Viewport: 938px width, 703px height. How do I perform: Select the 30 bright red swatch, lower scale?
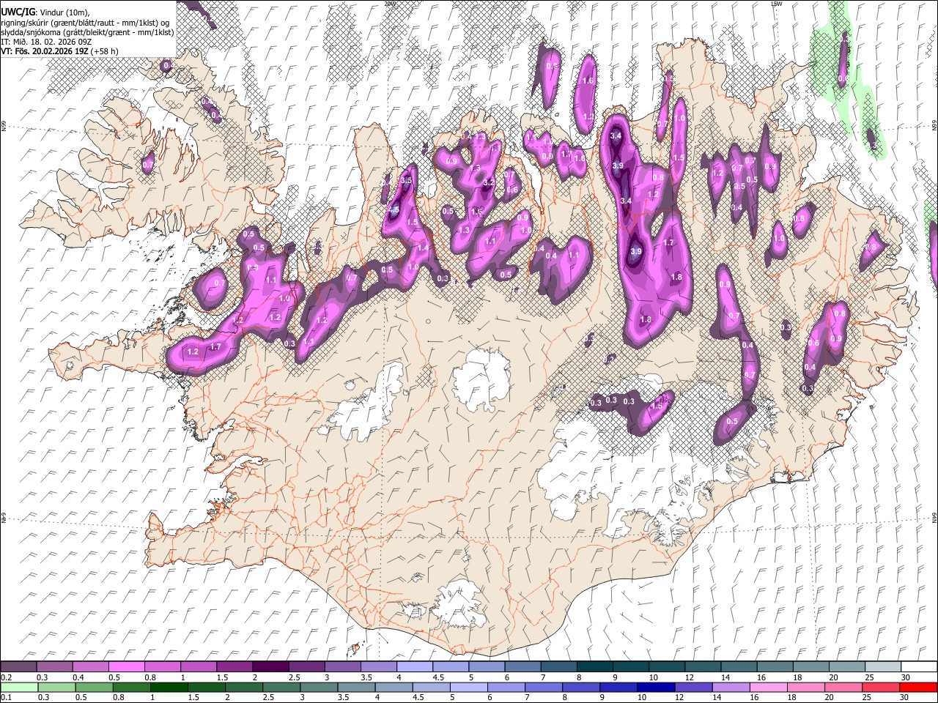918,687
